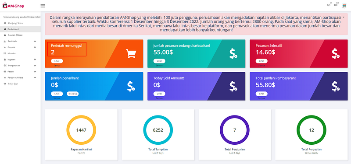Go to Total Gaji sidebar item
This screenshot has height=164, width=351.
[20, 84]
